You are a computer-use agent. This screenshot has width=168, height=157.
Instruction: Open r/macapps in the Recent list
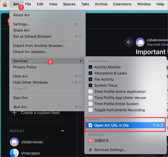click(30, 153)
